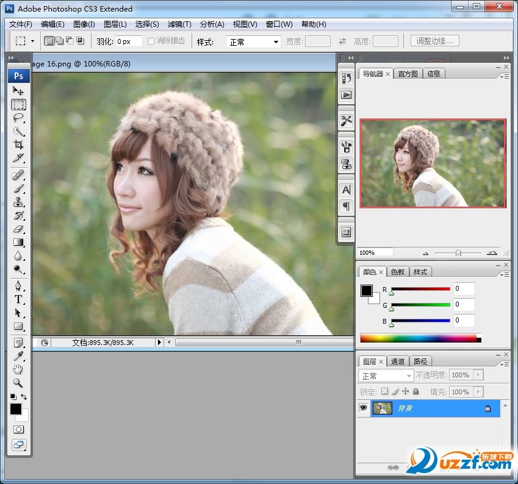Select the Horizontal Type tool

tap(18, 299)
